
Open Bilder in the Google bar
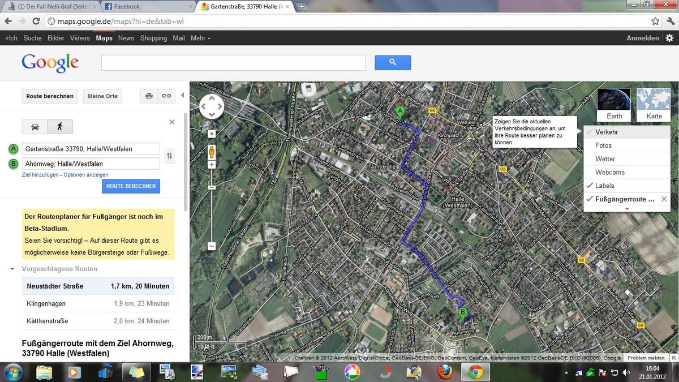(56, 38)
